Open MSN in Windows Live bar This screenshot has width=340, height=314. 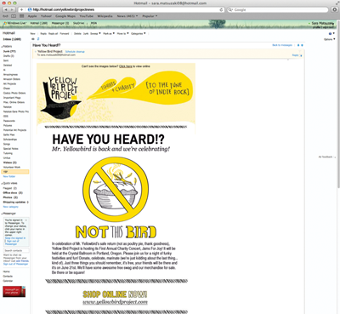coord(93,23)
